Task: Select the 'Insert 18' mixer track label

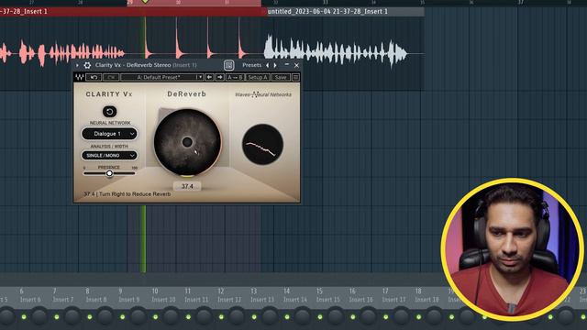Action: pos(427,300)
